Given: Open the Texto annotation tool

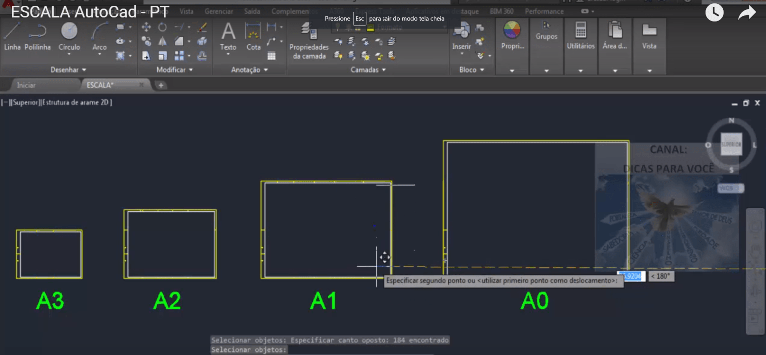Looking at the screenshot, I should [x=228, y=36].
